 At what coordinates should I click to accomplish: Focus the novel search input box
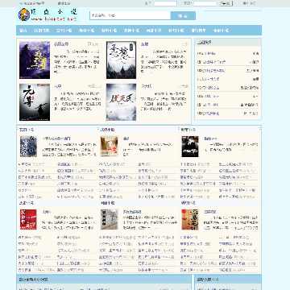130,15
